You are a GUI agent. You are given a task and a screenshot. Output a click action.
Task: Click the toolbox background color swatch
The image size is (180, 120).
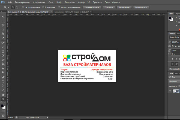click(x=4, y=108)
